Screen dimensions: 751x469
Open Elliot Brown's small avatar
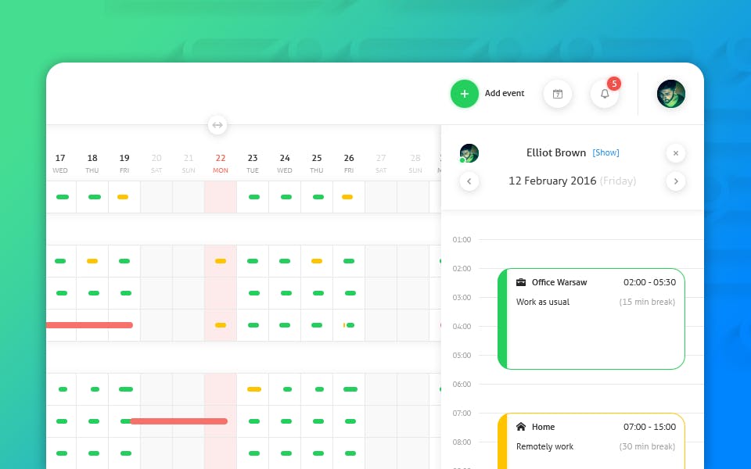(469, 153)
